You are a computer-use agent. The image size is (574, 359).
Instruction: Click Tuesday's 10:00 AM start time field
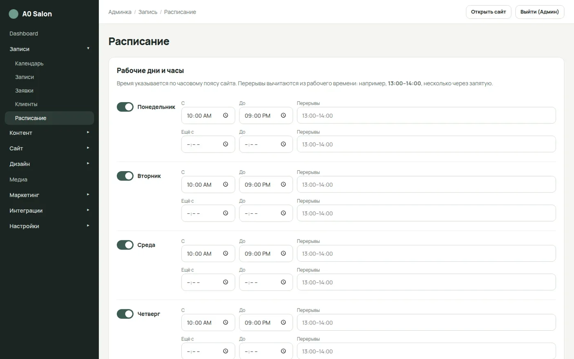coord(208,185)
